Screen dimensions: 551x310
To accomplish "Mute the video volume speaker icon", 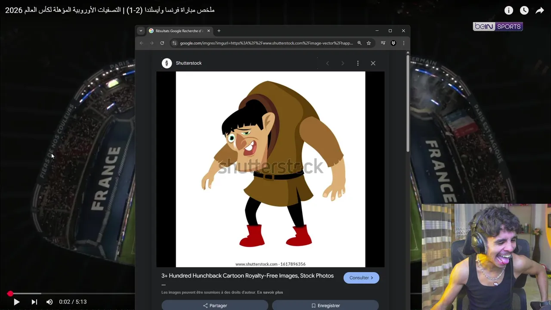I will (50, 302).
